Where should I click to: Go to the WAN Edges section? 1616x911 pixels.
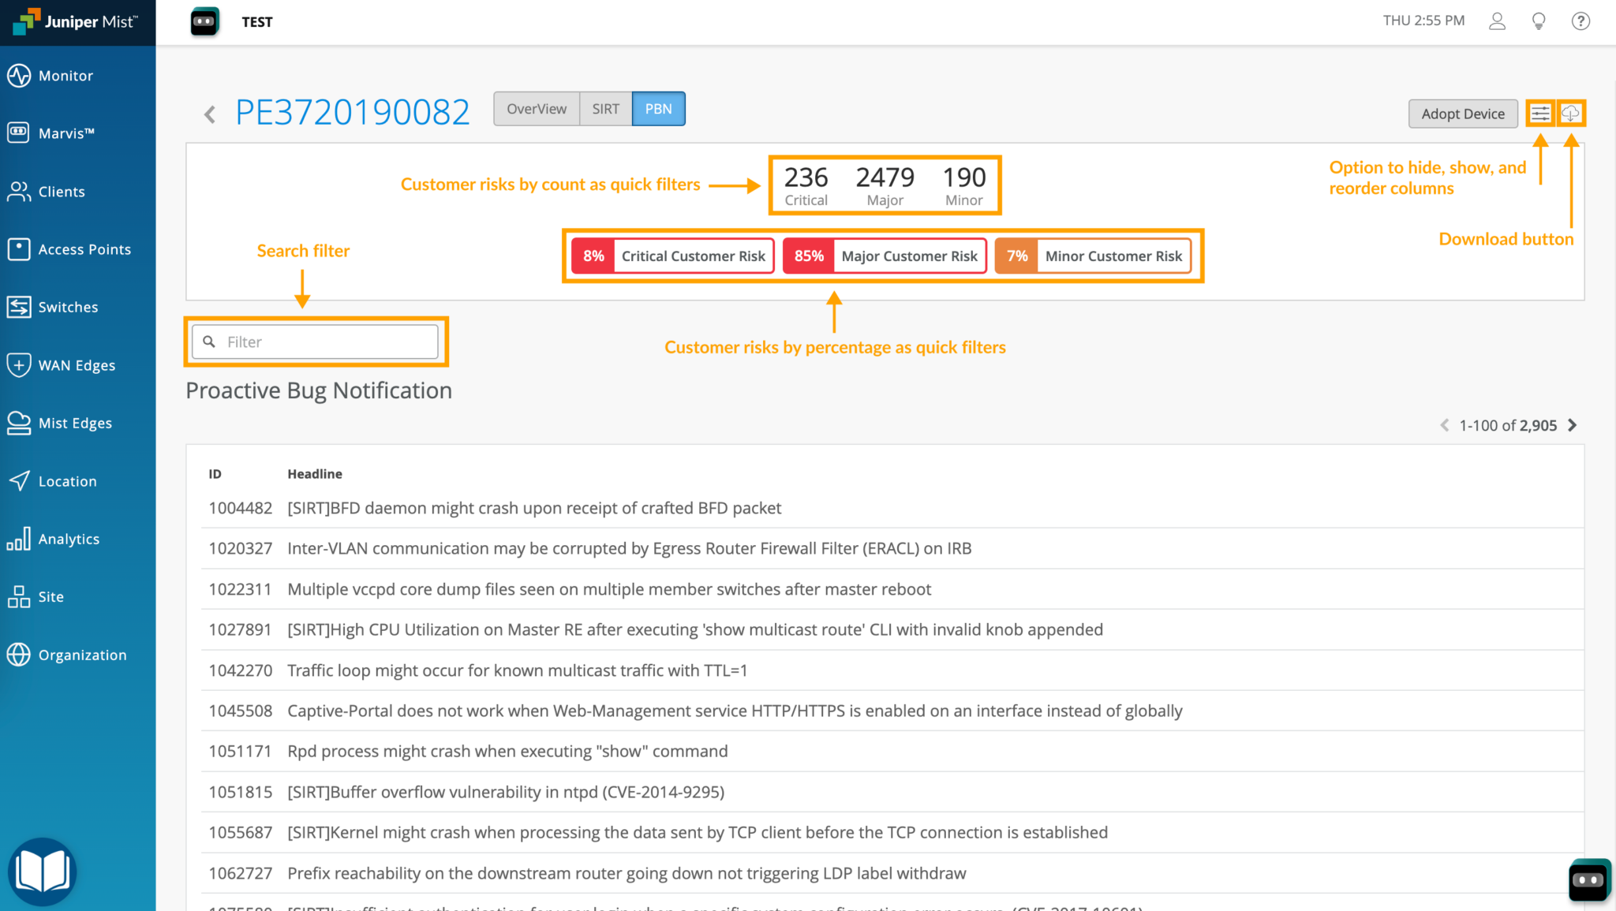(77, 365)
